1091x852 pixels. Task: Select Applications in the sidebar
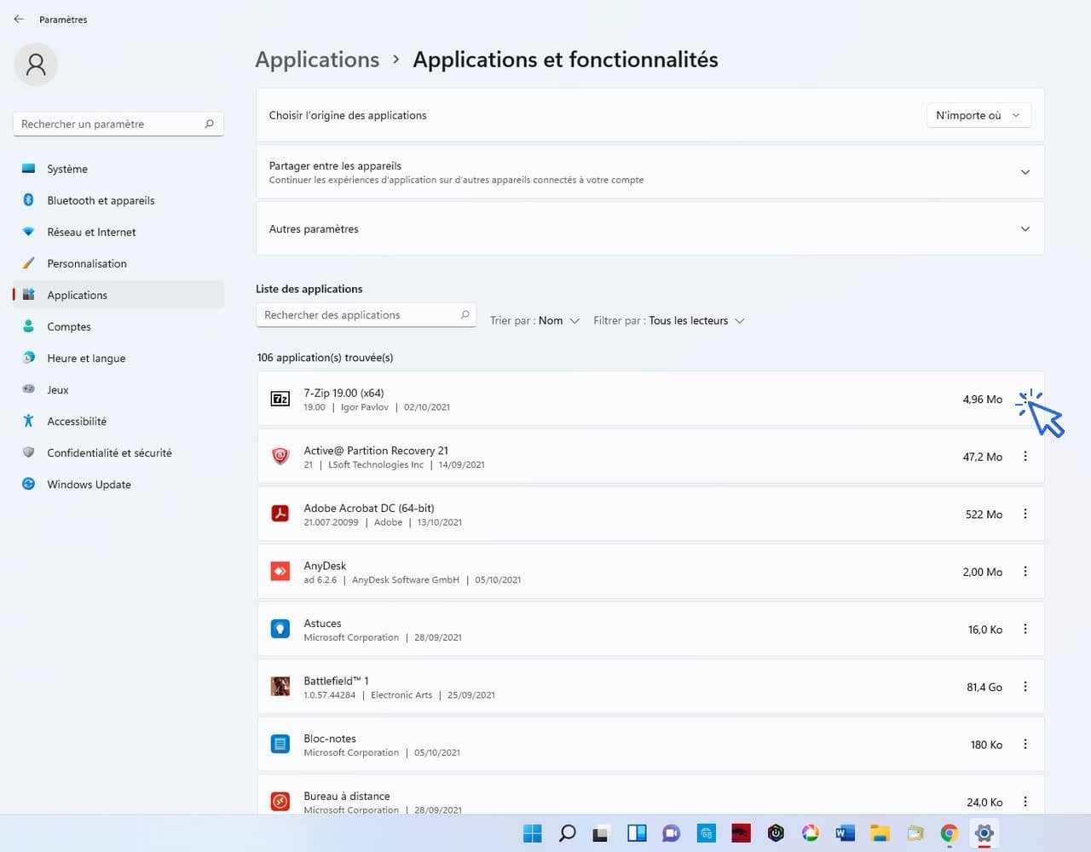pos(118,295)
